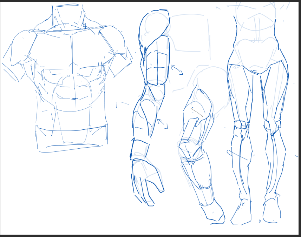Click the arm sketch's open hand
Image resolution: width=301 pixels, height=237 pixels.
147,183
